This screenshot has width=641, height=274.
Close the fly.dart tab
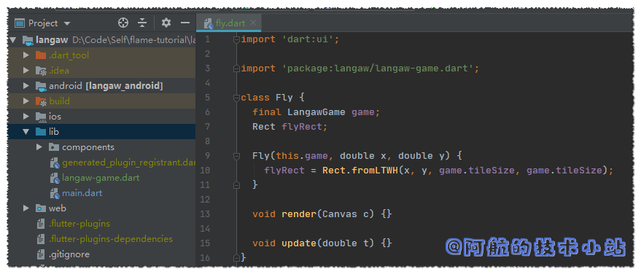click(x=253, y=23)
